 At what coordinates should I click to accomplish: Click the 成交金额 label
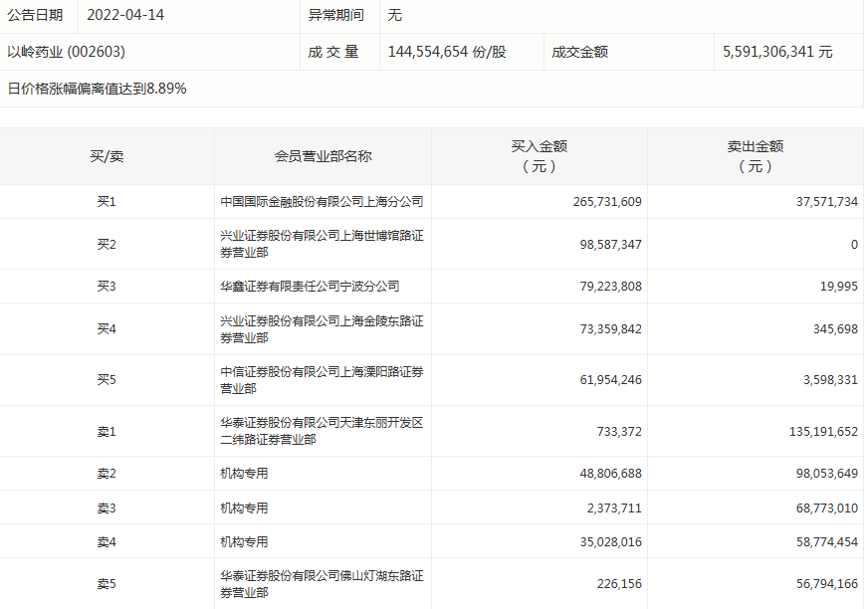(x=580, y=52)
